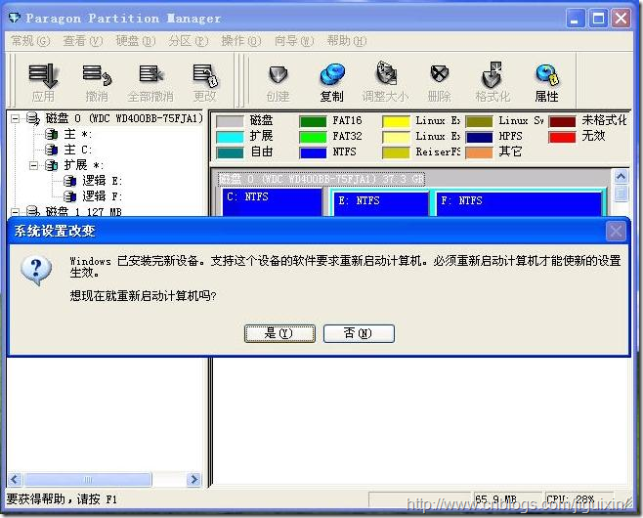Screen dimensions: 643x518
Task: Open the 向导(W) menu
Action: (x=294, y=41)
